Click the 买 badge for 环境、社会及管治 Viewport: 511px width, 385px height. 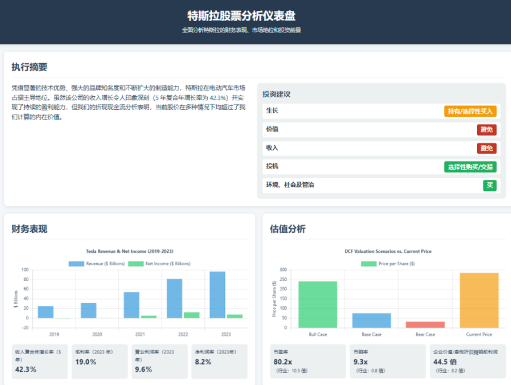click(489, 185)
